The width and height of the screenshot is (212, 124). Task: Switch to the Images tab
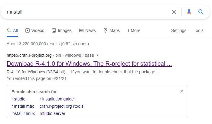(x=62, y=30)
